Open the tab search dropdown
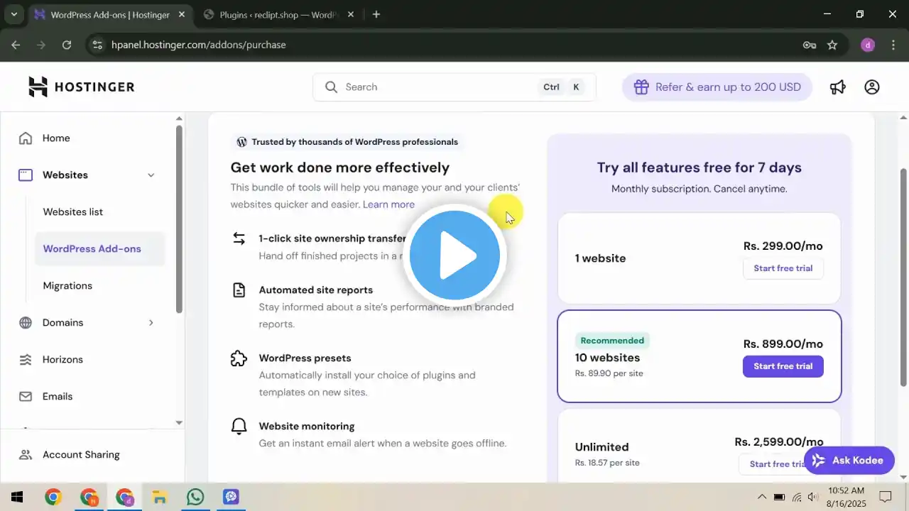The image size is (909, 511). [13, 14]
